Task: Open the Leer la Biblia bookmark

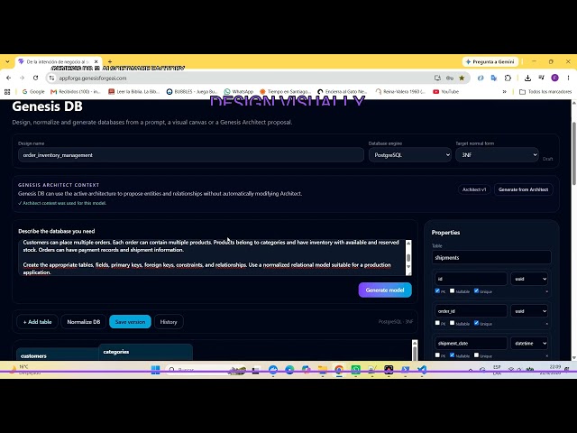Action: [134, 92]
